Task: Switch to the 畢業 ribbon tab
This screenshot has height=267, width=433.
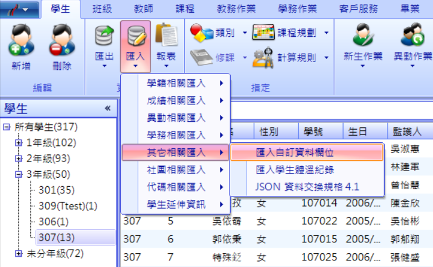Action: pyautogui.click(x=410, y=9)
